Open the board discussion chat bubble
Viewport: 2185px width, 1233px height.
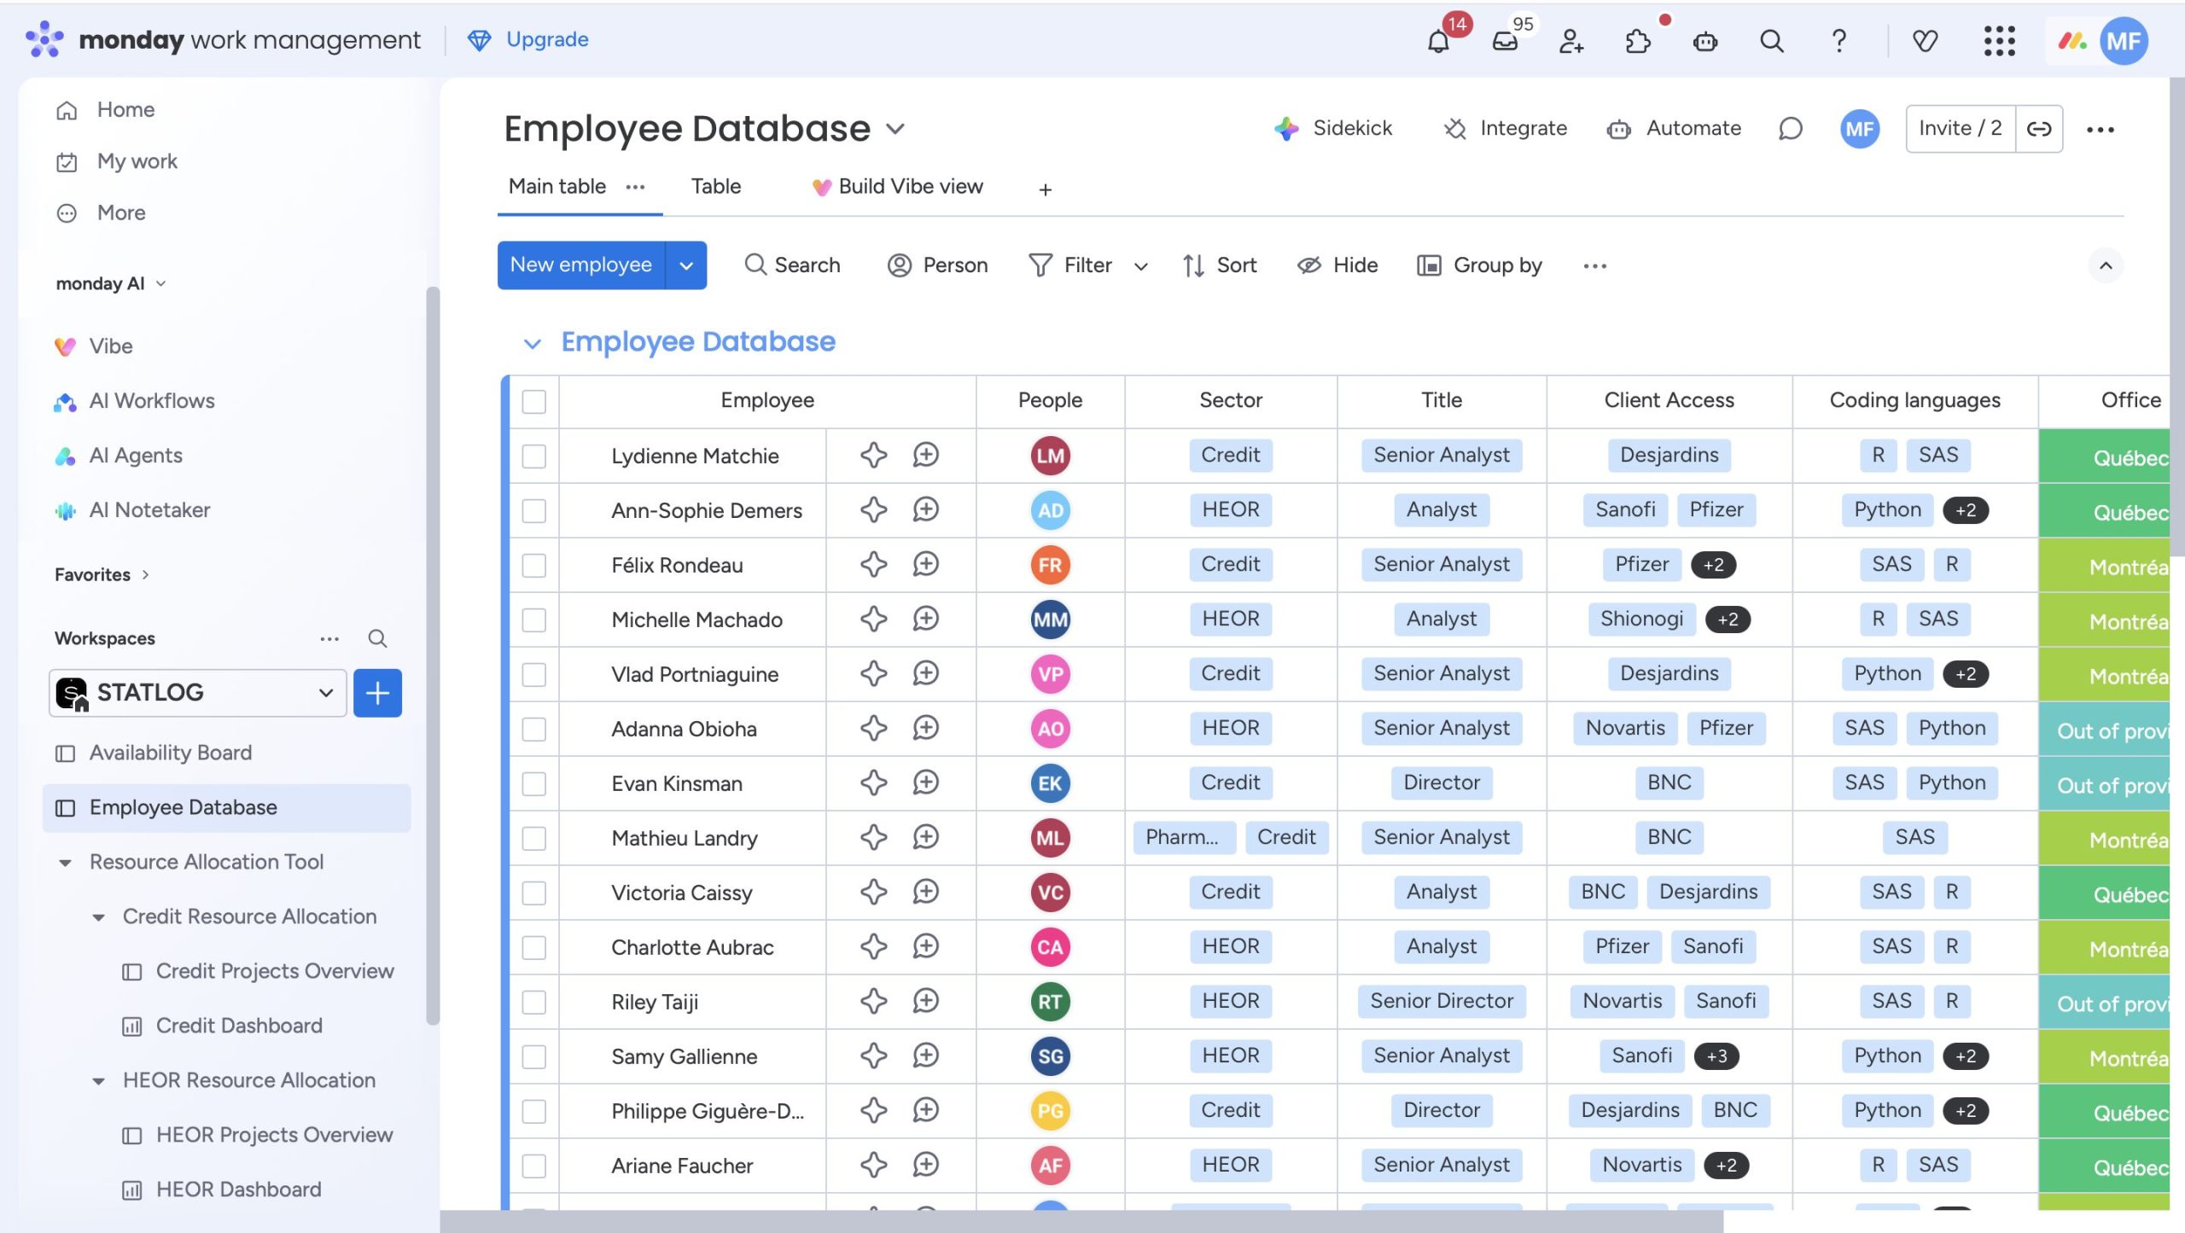pos(1790,129)
